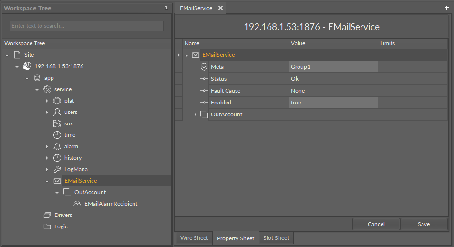This screenshot has height=247, width=454.
Task: Click the users person icon
Action: [x=57, y=112]
